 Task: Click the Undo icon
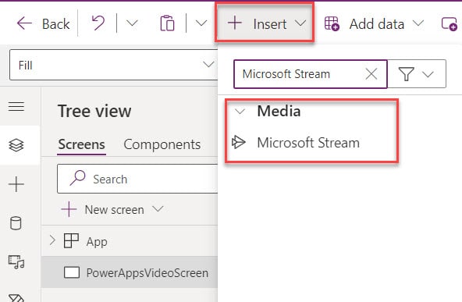[x=98, y=23]
